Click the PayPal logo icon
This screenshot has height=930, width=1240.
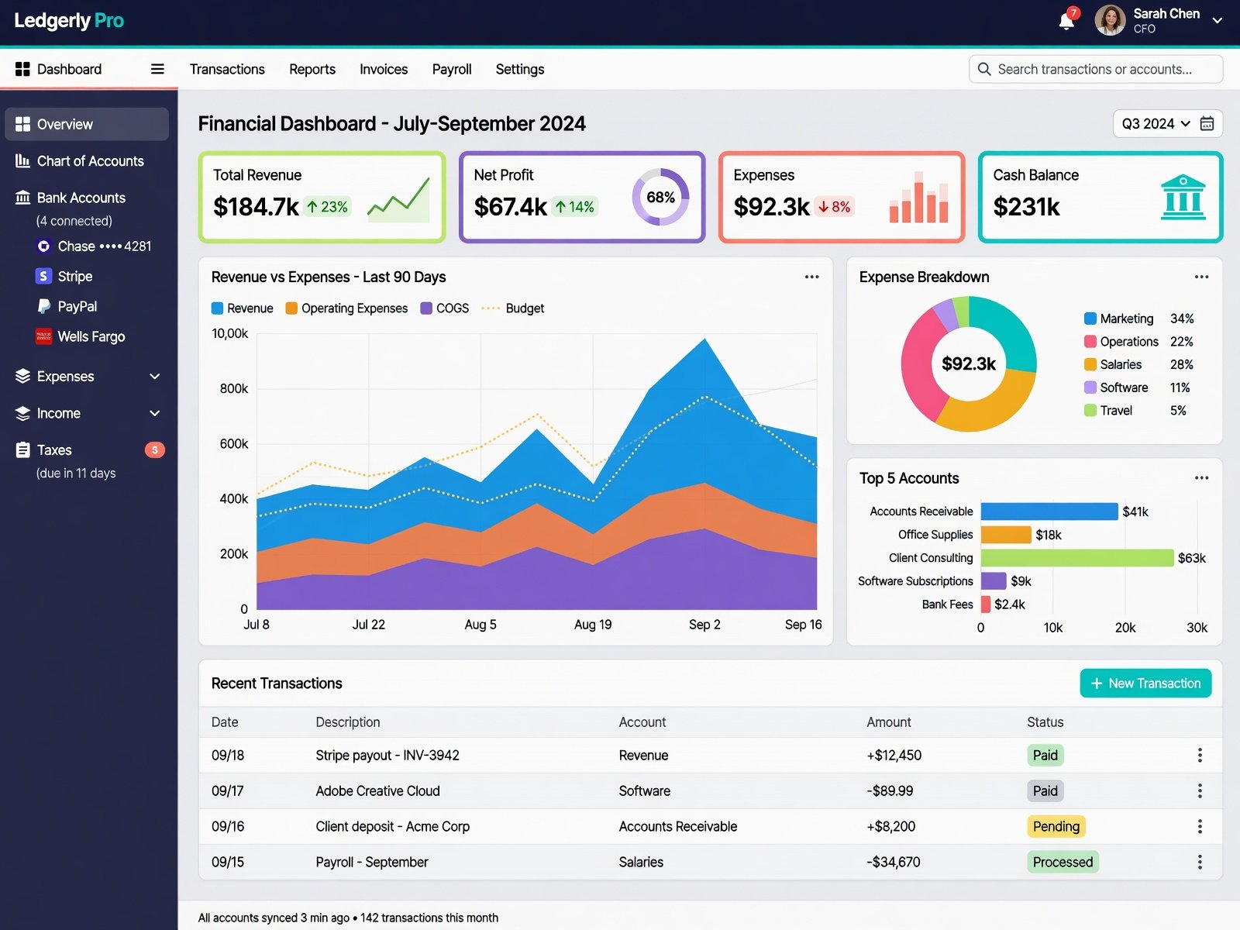(44, 306)
